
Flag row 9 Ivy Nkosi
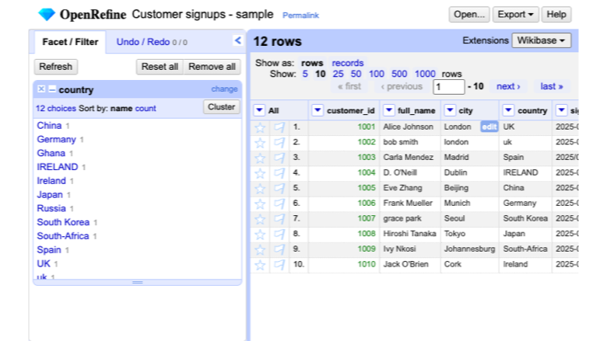[x=279, y=249]
